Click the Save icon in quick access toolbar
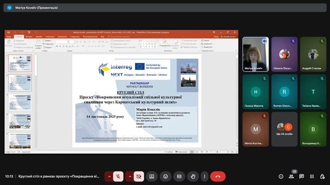Image resolution: width=330 pixels, height=185 pixels. [x=8, y=32]
